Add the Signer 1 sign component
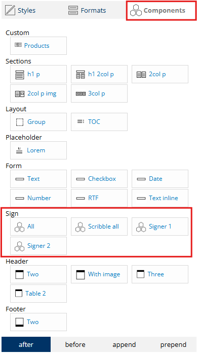The height and width of the screenshot is (353, 197). [x=160, y=227]
